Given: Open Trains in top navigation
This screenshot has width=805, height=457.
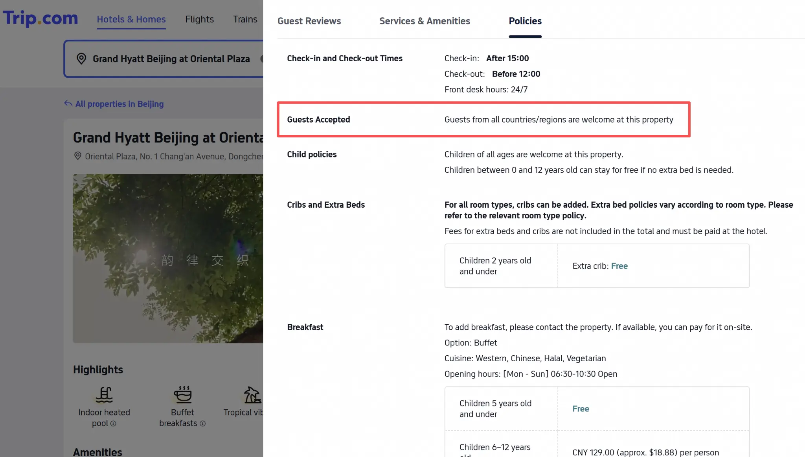Looking at the screenshot, I should (x=245, y=19).
